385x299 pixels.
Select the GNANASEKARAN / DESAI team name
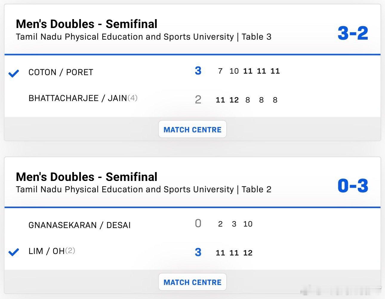pyautogui.click(x=79, y=225)
